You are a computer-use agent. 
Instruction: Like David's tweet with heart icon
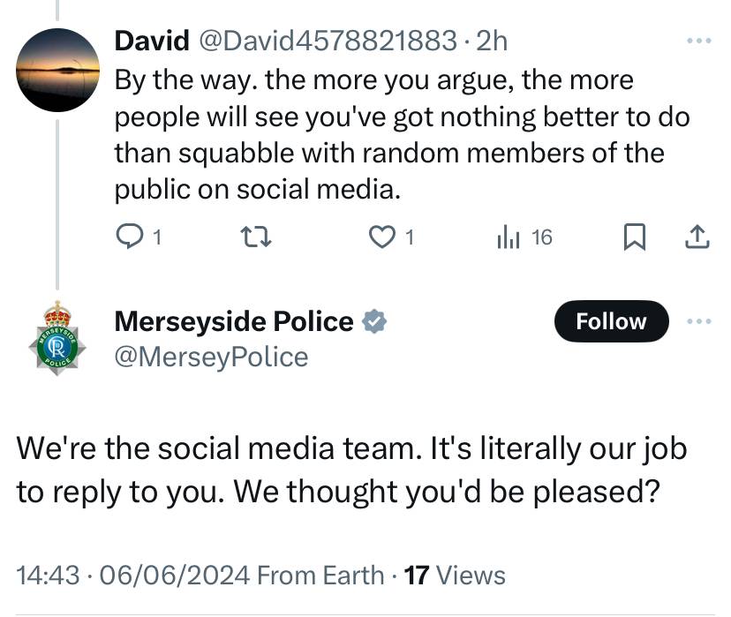click(382, 237)
